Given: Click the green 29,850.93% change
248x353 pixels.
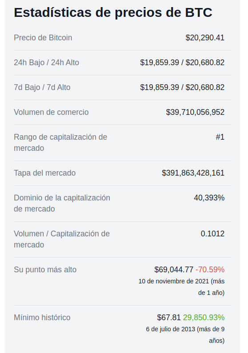Looking at the screenshot, I should coord(204,318).
